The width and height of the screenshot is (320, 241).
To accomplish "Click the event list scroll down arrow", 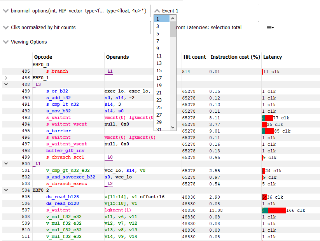I will point(173,127).
